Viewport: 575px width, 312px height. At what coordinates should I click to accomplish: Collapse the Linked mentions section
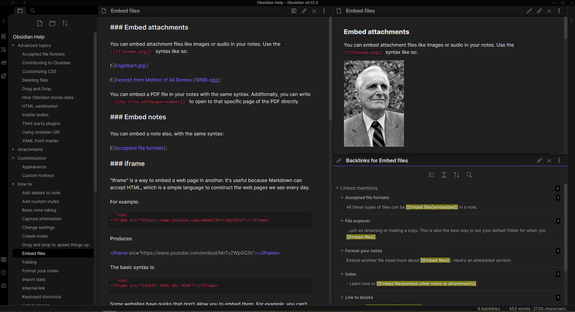pyautogui.click(x=337, y=188)
